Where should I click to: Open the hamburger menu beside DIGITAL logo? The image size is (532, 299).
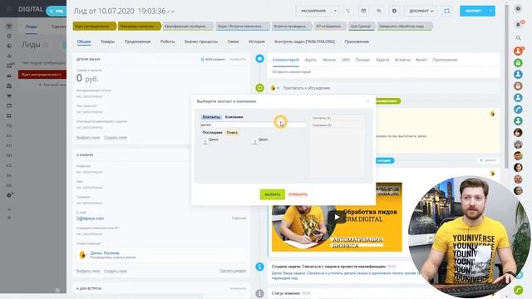coord(9,9)
